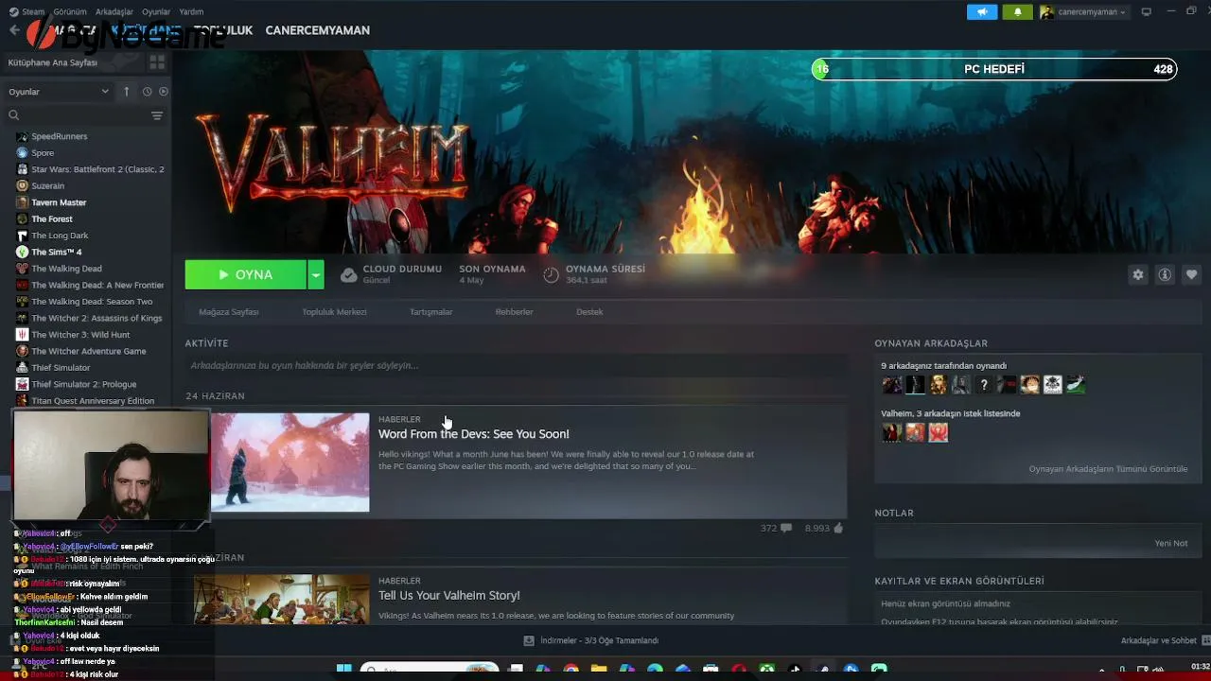
Task: Open Destek link
Action: 589,312
